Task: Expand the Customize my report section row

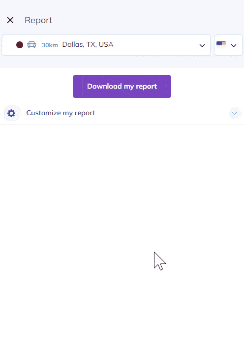Action: (122, 113)
